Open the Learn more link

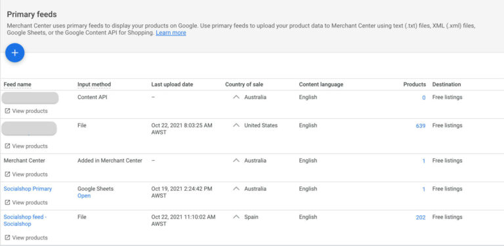click(171, 33)
